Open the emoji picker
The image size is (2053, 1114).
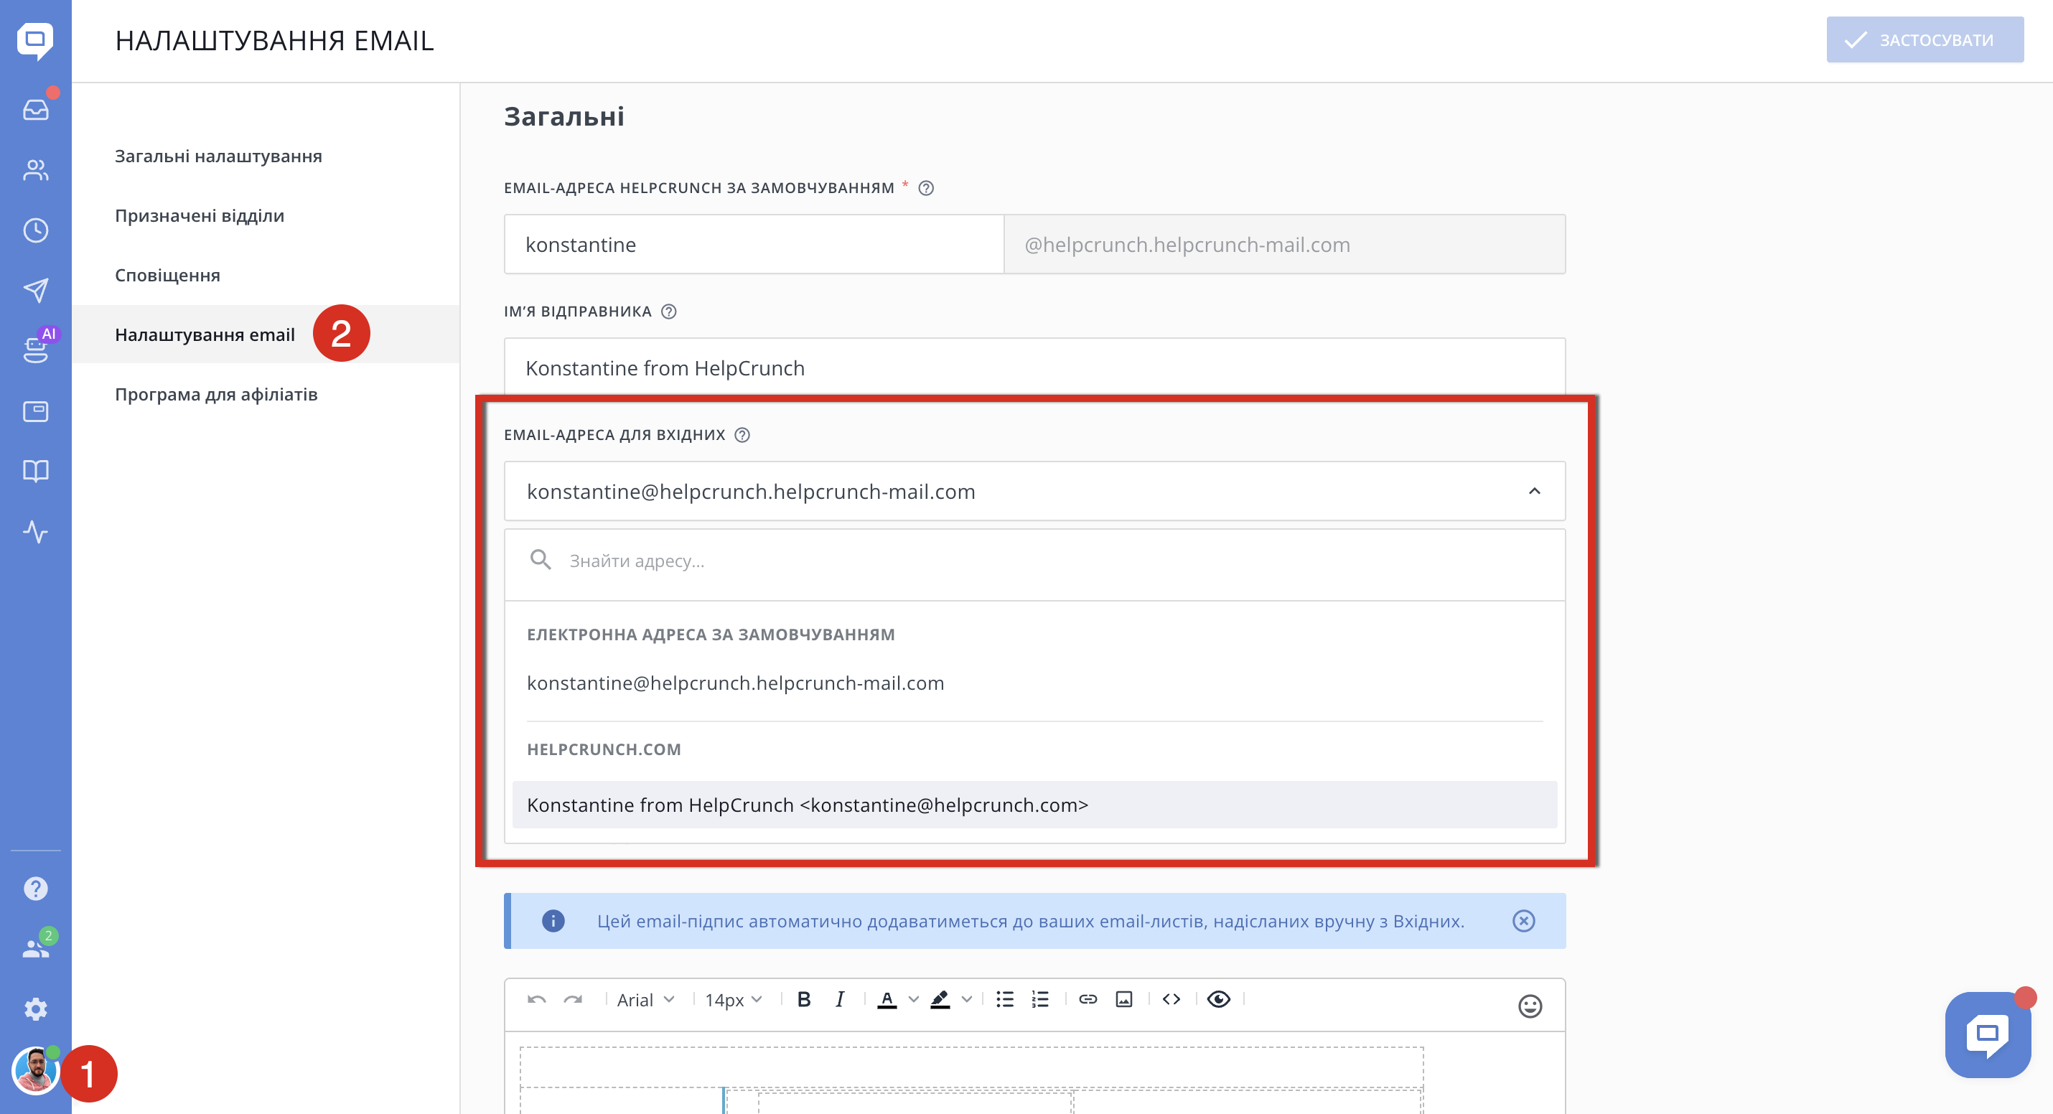1530,1006
